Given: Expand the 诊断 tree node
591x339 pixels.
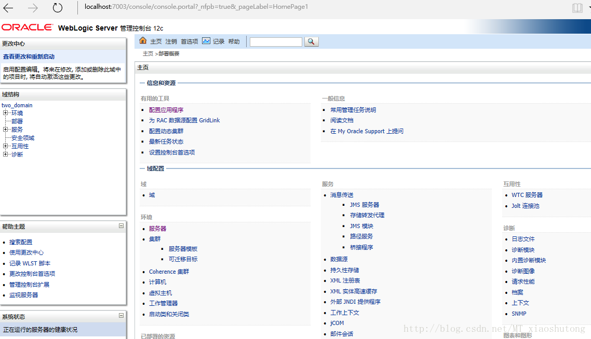Looking at the screenshot, I should point(5,154).
